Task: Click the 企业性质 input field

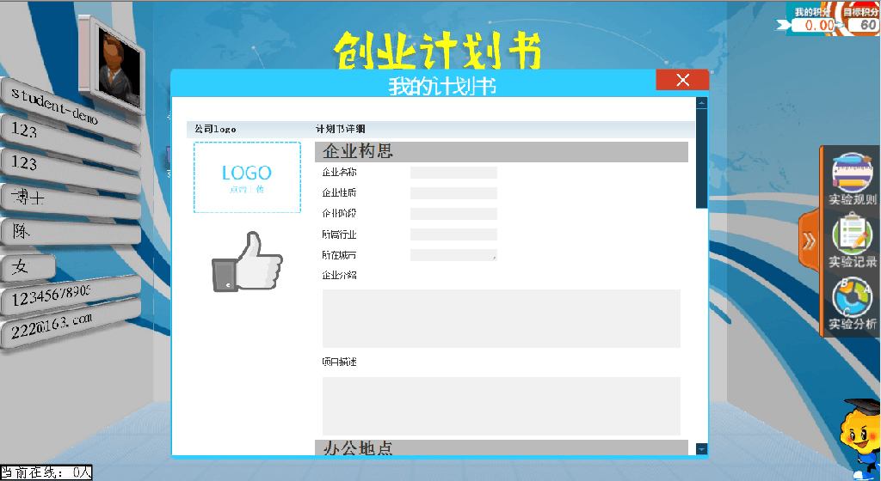Action: point(453,193)
